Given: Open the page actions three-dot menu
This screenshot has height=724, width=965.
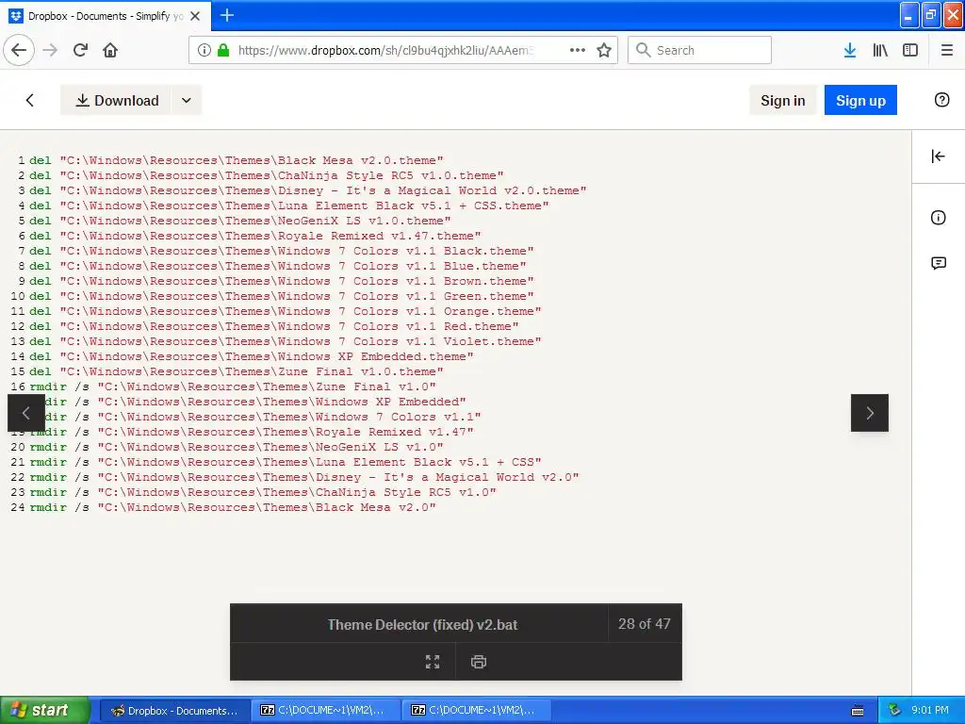Looking at the screenshot, I should (x=578, y=50).
